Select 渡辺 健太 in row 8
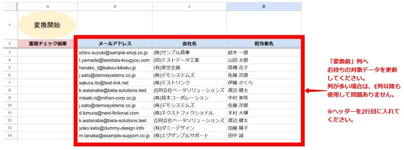This screenshot has height=150, width=404. click(264, 90)
